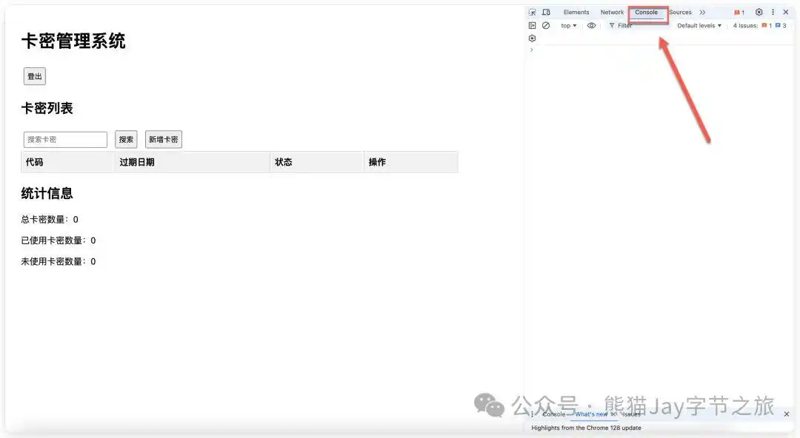Switch to the Network panel

point(612,11)
